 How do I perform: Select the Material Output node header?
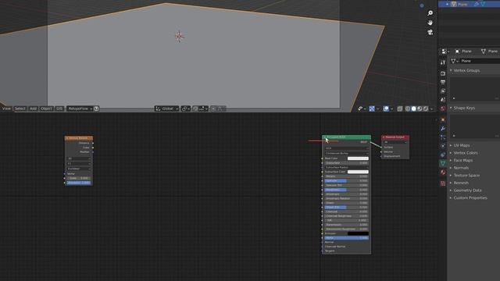coord(395,137)
